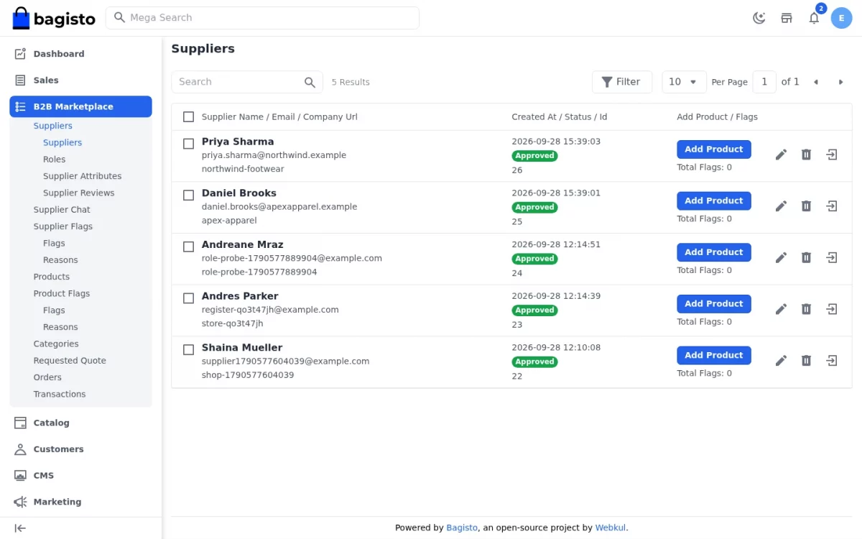Open Supplier Reviews submenu item
The width and height of the screenshot is (862, 539).
(78, 193)
